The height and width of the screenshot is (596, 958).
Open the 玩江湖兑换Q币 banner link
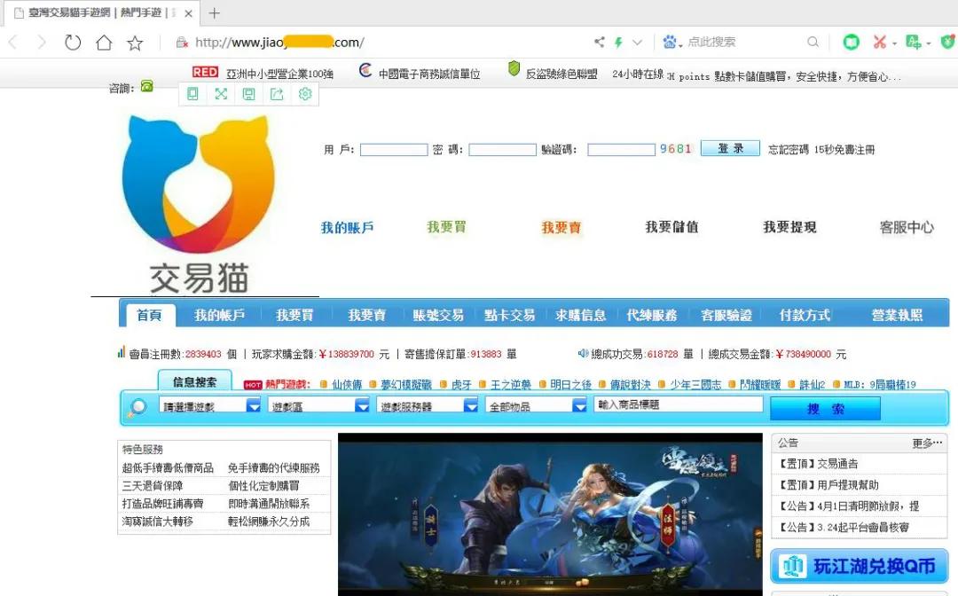(859, 567)
